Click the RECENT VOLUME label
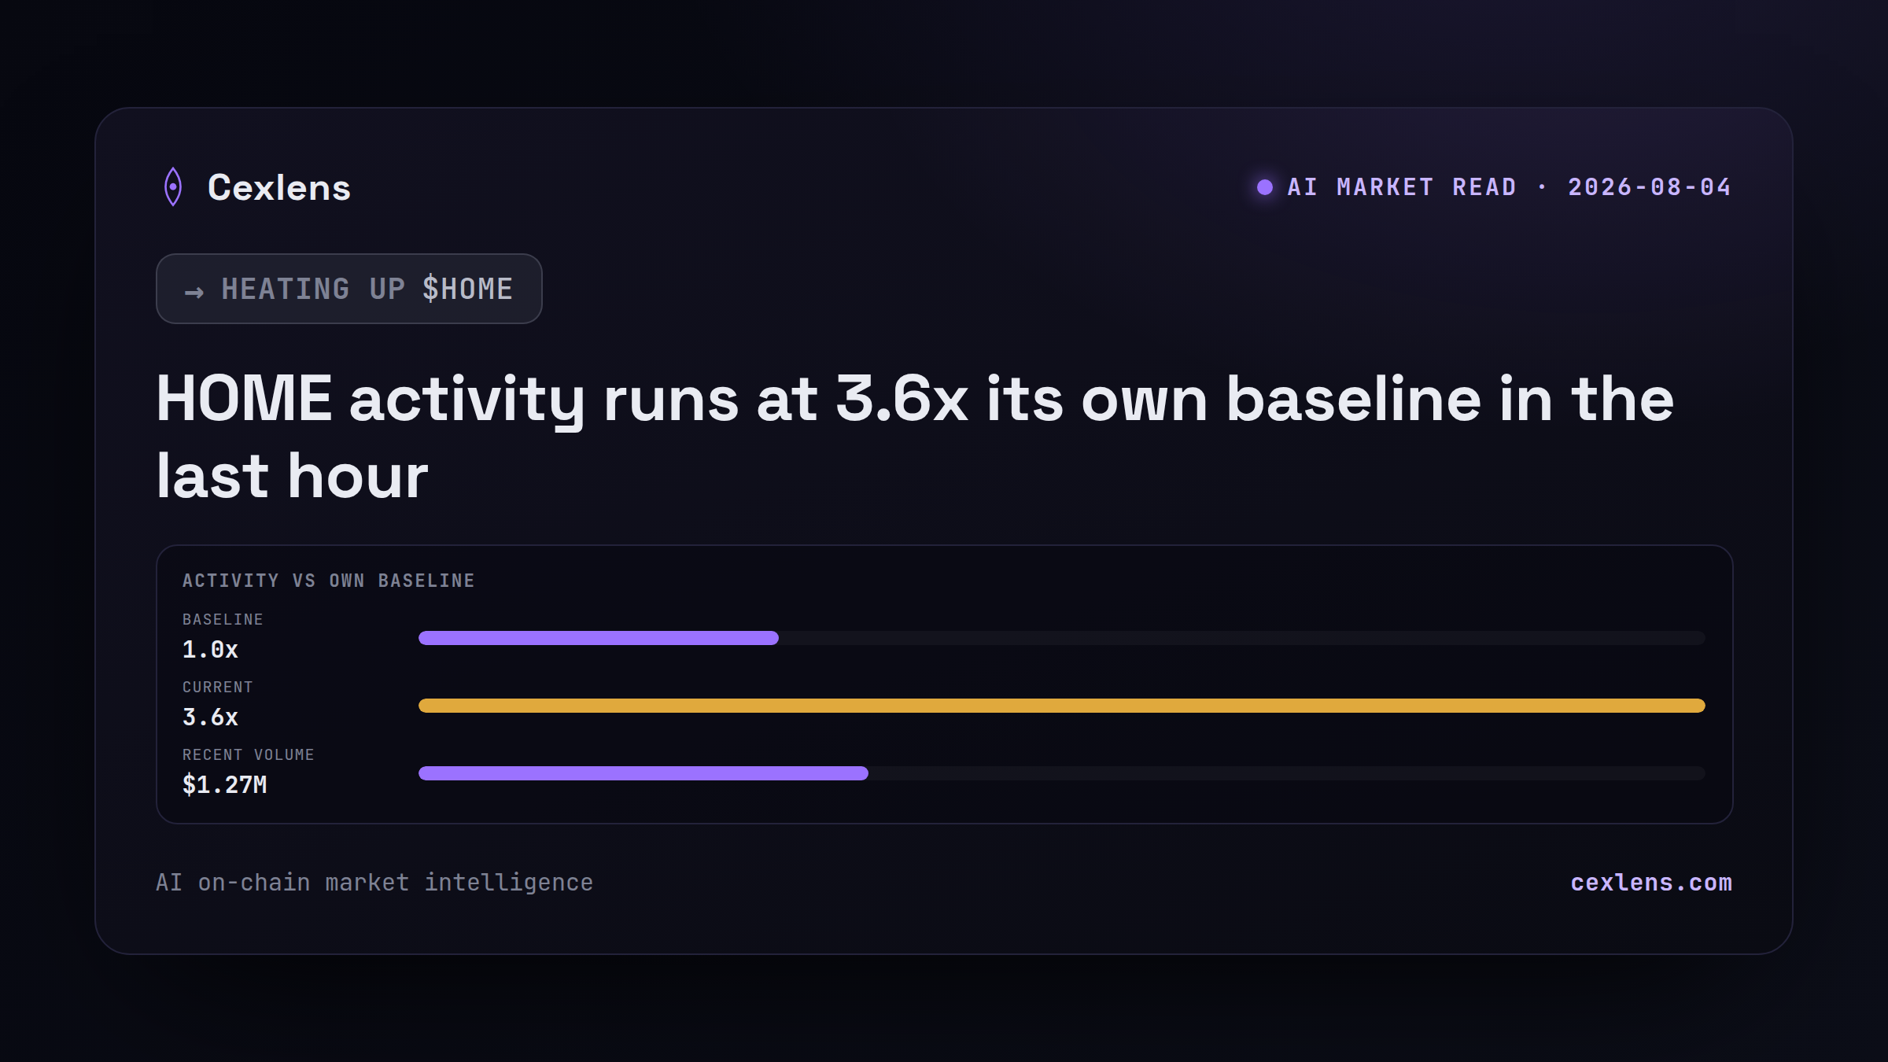The image size is (1888, 1062). click(x=249, y=754)
